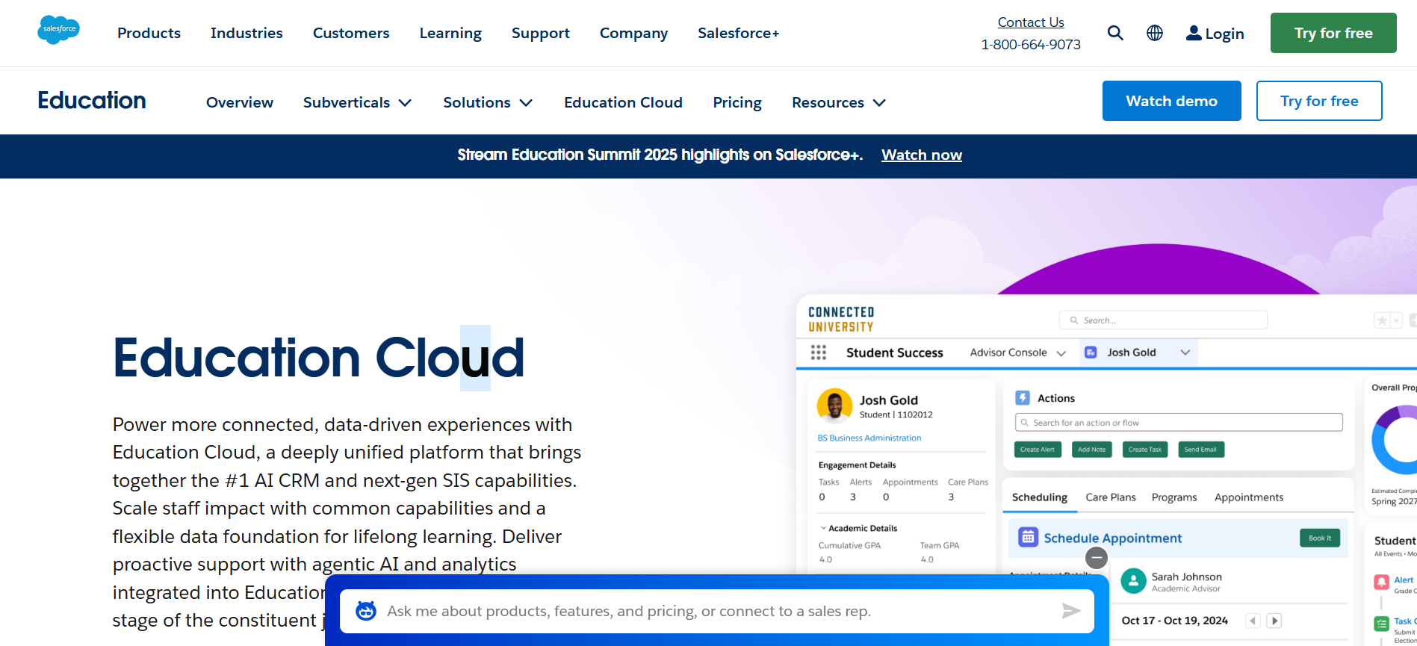Open the Josh Gold tab chevron
The width and height of the screenshot is (1417, 646).
click(x=1185, y=352)
